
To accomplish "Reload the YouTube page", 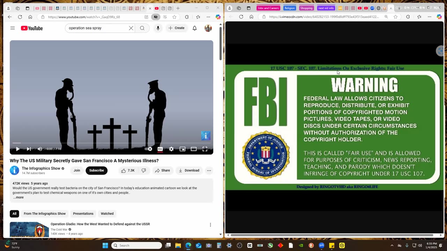I will click(20, 17).
